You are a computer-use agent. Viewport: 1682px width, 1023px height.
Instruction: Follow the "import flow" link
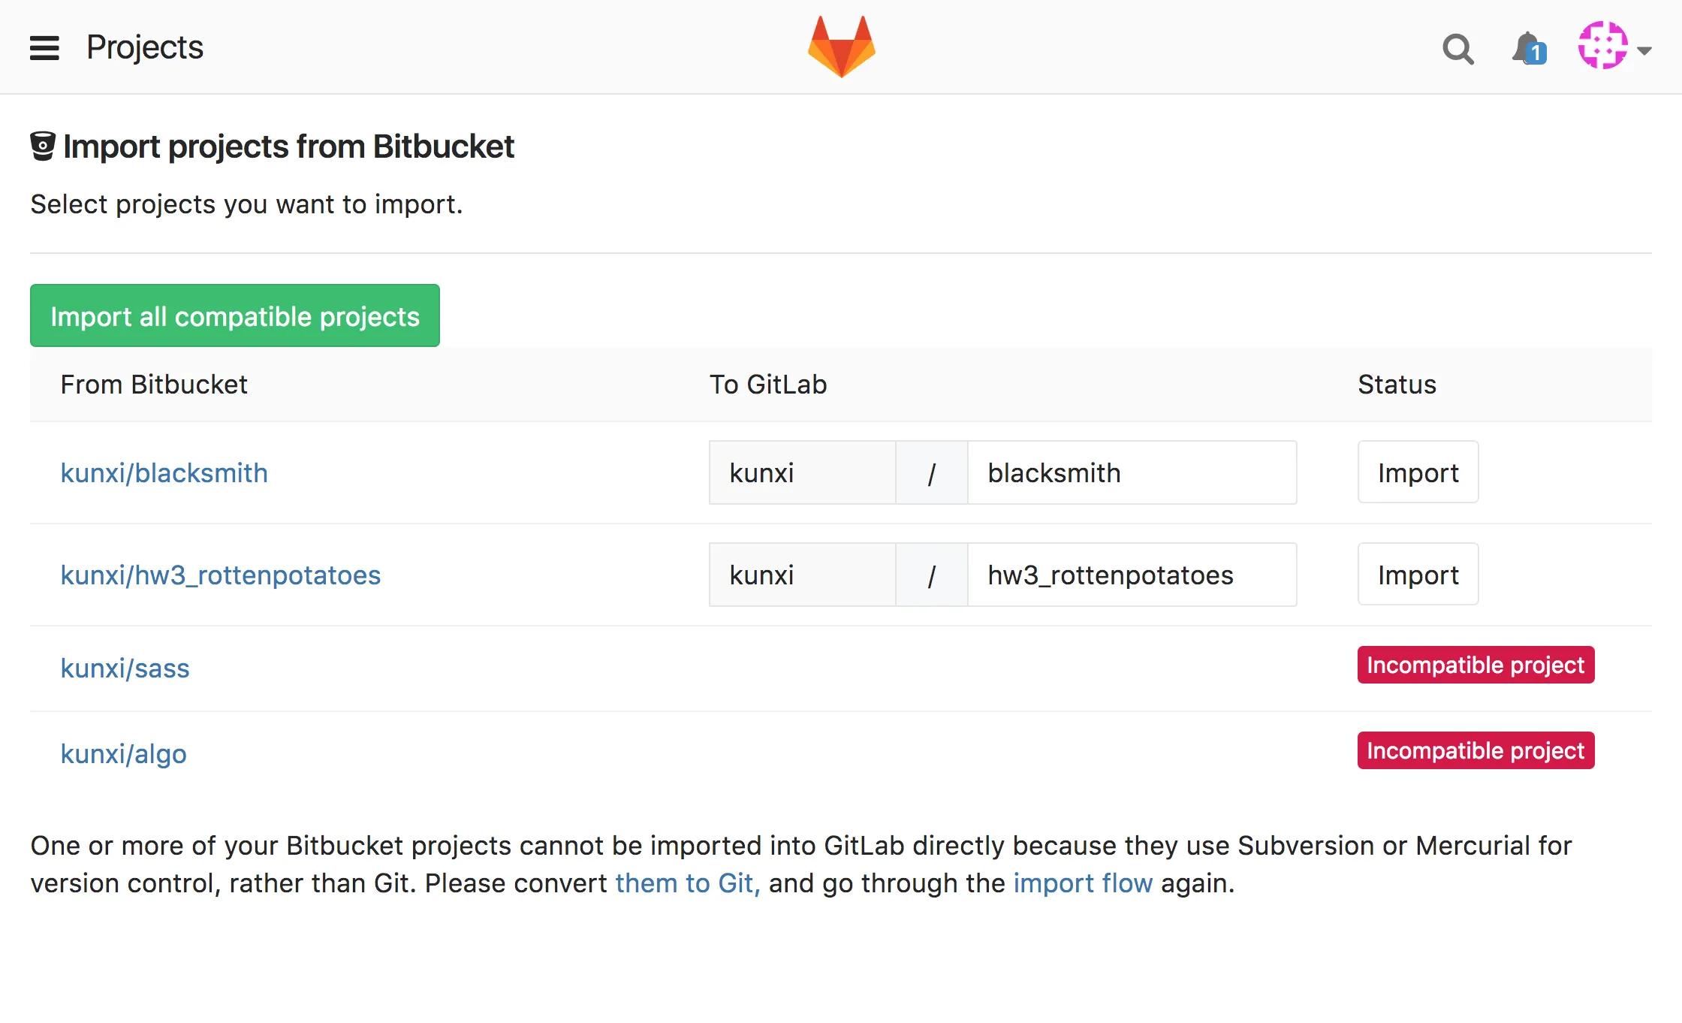pyautogui.click(x=1082, y=883)
